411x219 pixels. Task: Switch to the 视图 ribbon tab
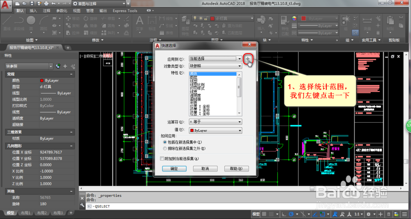tap(76, 11)
